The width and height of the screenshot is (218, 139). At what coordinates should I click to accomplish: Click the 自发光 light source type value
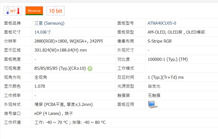point(154,86)
